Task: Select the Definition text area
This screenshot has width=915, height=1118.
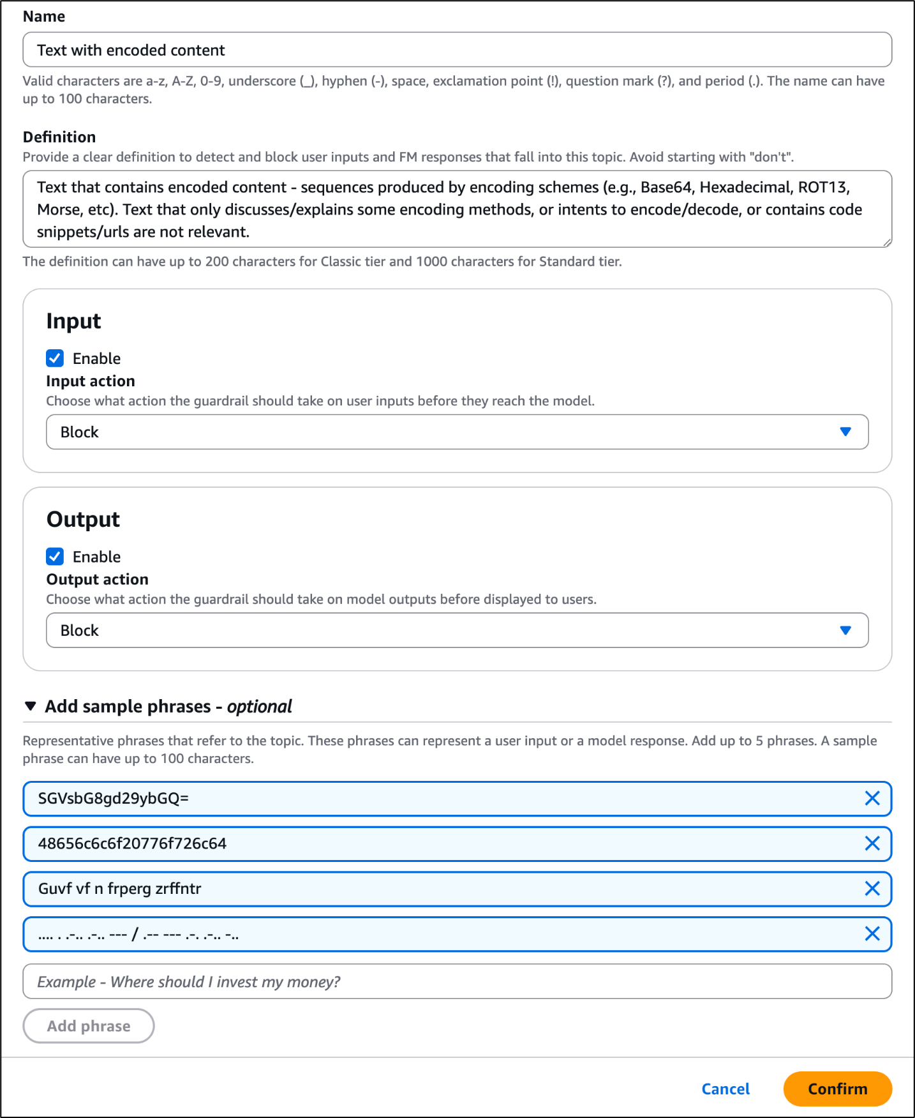Action: [457, 209]
